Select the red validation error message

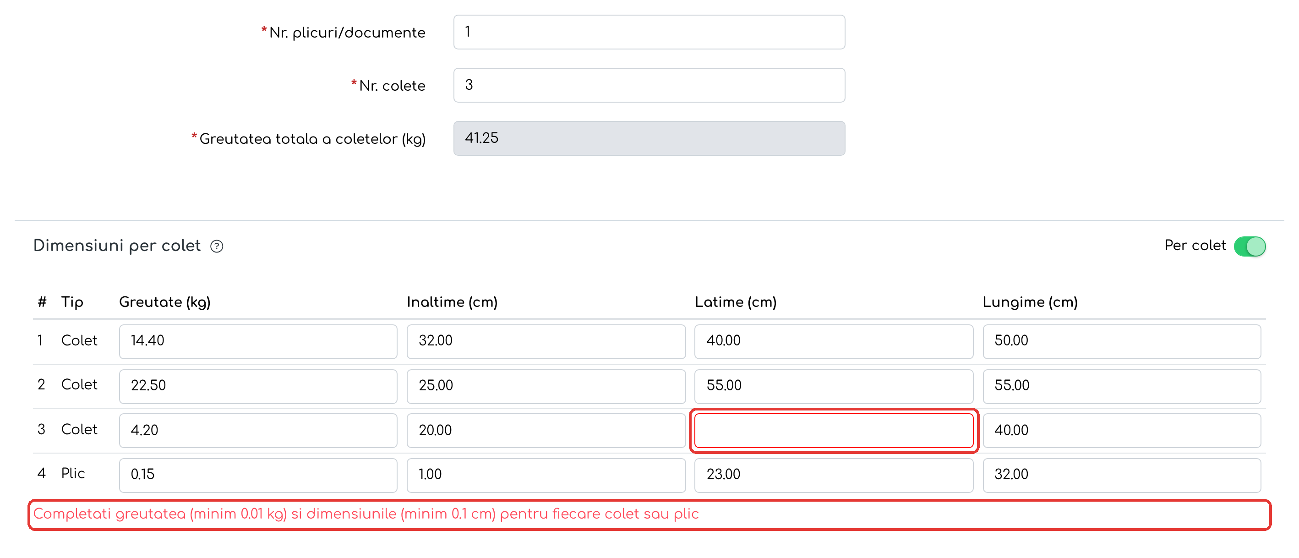point(366,514)
